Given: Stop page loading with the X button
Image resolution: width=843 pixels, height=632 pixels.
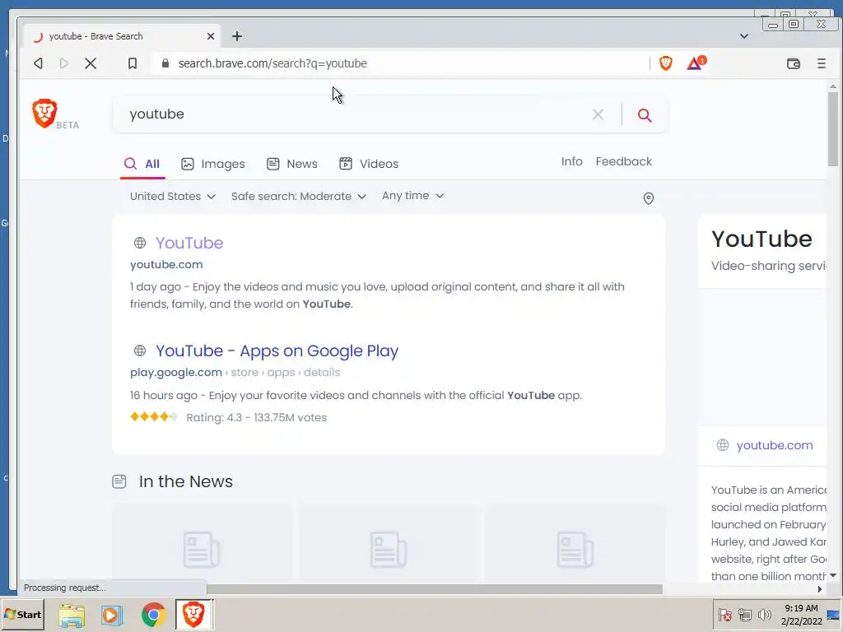Looking at the screenshot, I should (91, 63).
